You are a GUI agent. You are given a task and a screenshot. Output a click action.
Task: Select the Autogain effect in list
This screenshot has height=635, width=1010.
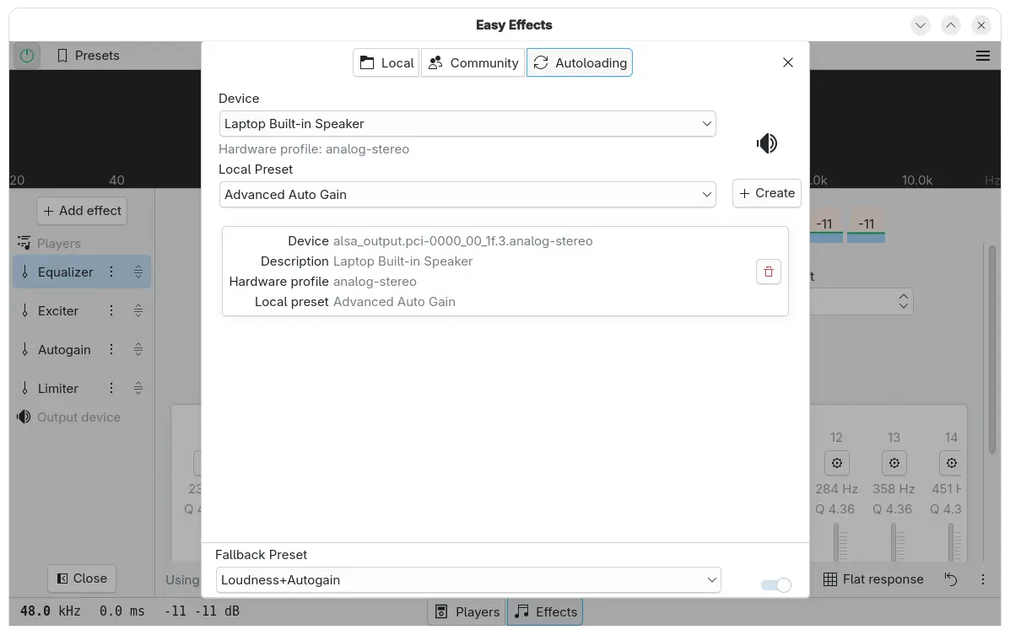click(x=64, y=349)
